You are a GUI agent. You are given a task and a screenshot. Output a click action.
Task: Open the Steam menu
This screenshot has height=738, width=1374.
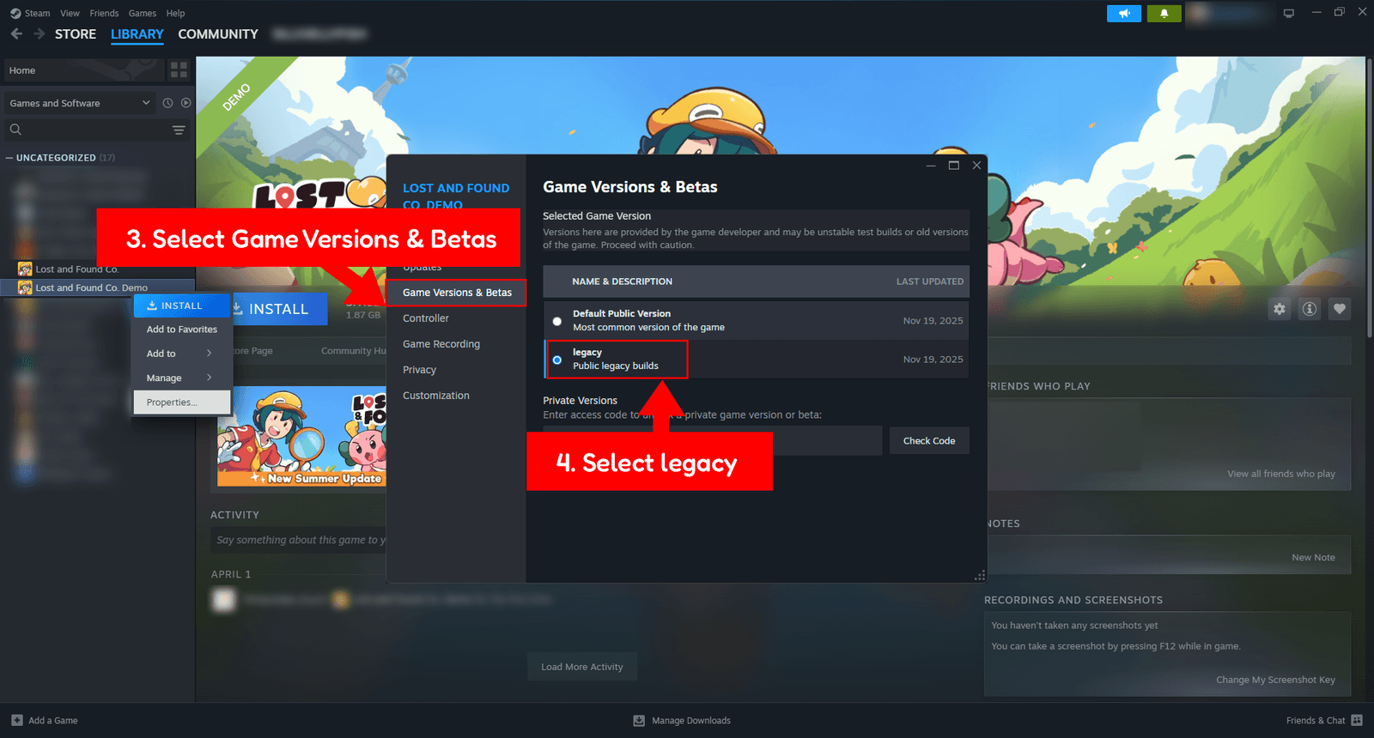click(37, 14)
